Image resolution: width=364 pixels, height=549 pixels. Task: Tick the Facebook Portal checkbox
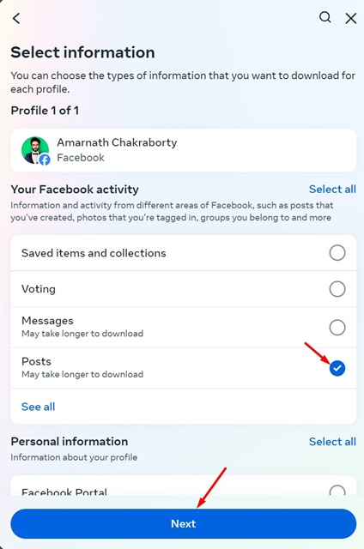pyautogui.click(x=337, y=490)
